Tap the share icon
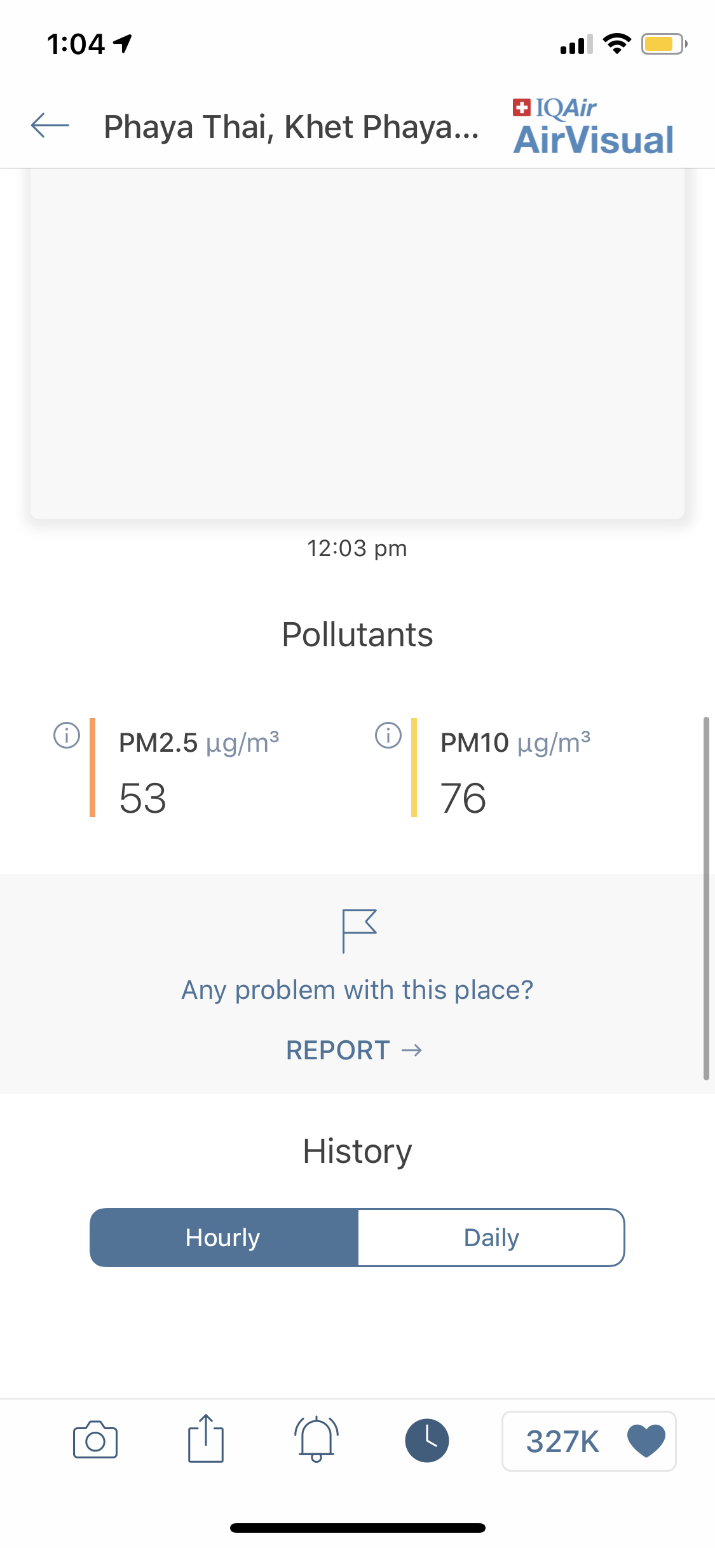 (x=206, y=1439)
